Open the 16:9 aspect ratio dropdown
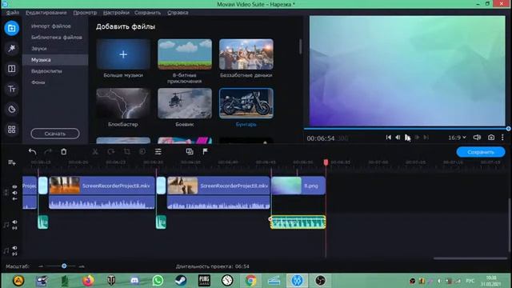The image size is (512, 288). 457,138
